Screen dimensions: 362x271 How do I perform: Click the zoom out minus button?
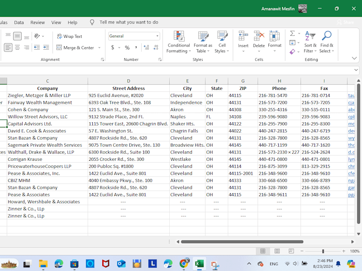point(302,251)
